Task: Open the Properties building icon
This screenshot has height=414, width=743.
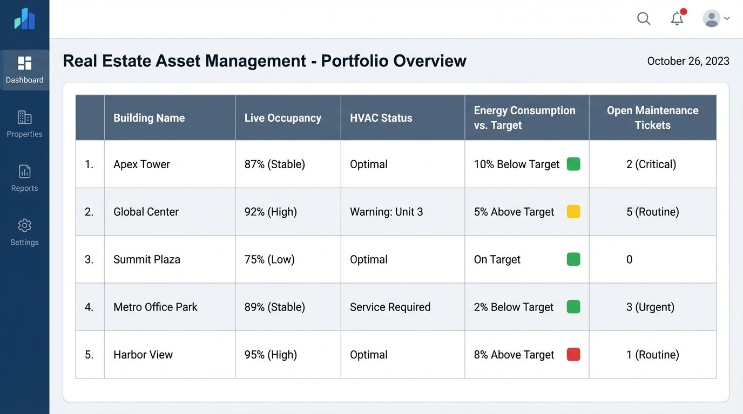Action: tap(24, 118)
